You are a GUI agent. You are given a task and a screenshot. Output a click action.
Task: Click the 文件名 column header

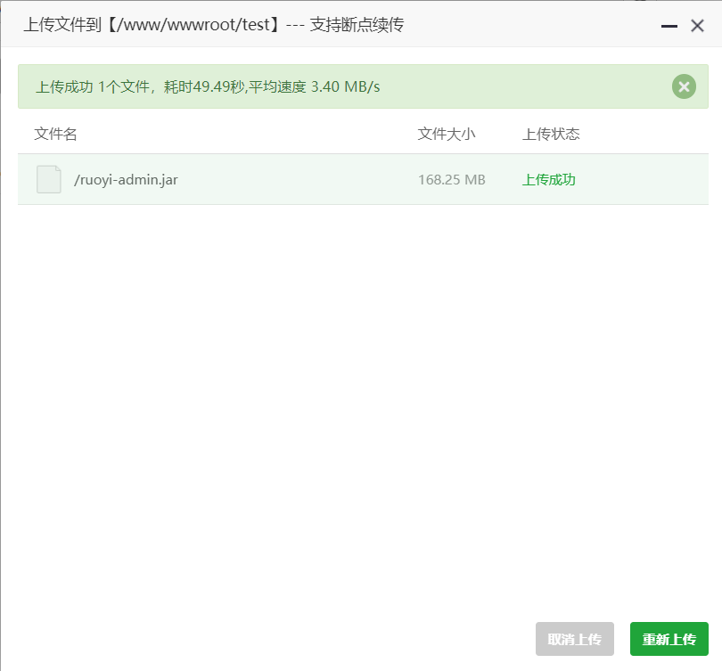click(x=55, y=134)
